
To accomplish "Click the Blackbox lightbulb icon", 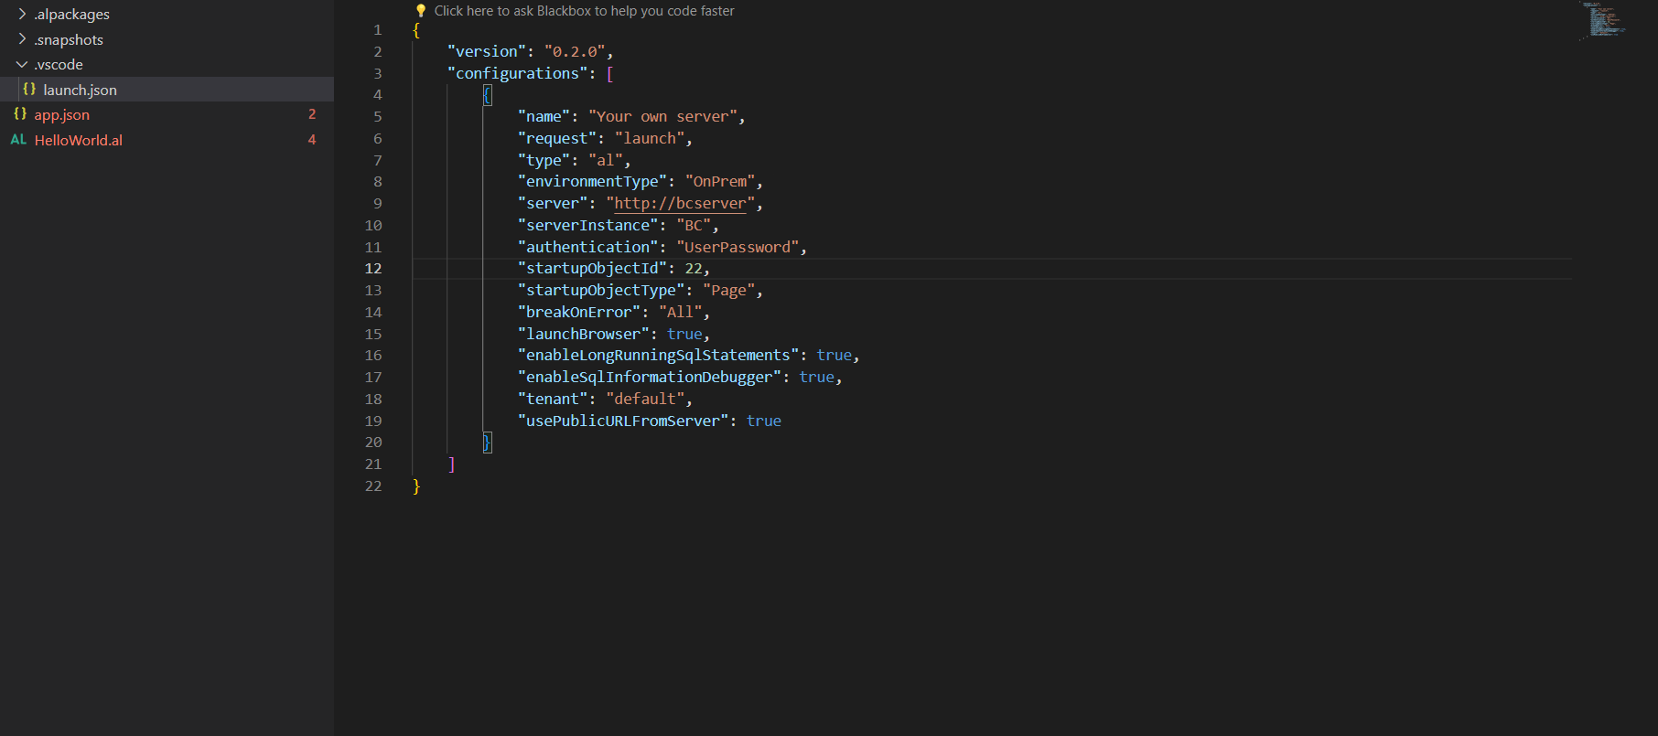I will (x=421, y=11).
